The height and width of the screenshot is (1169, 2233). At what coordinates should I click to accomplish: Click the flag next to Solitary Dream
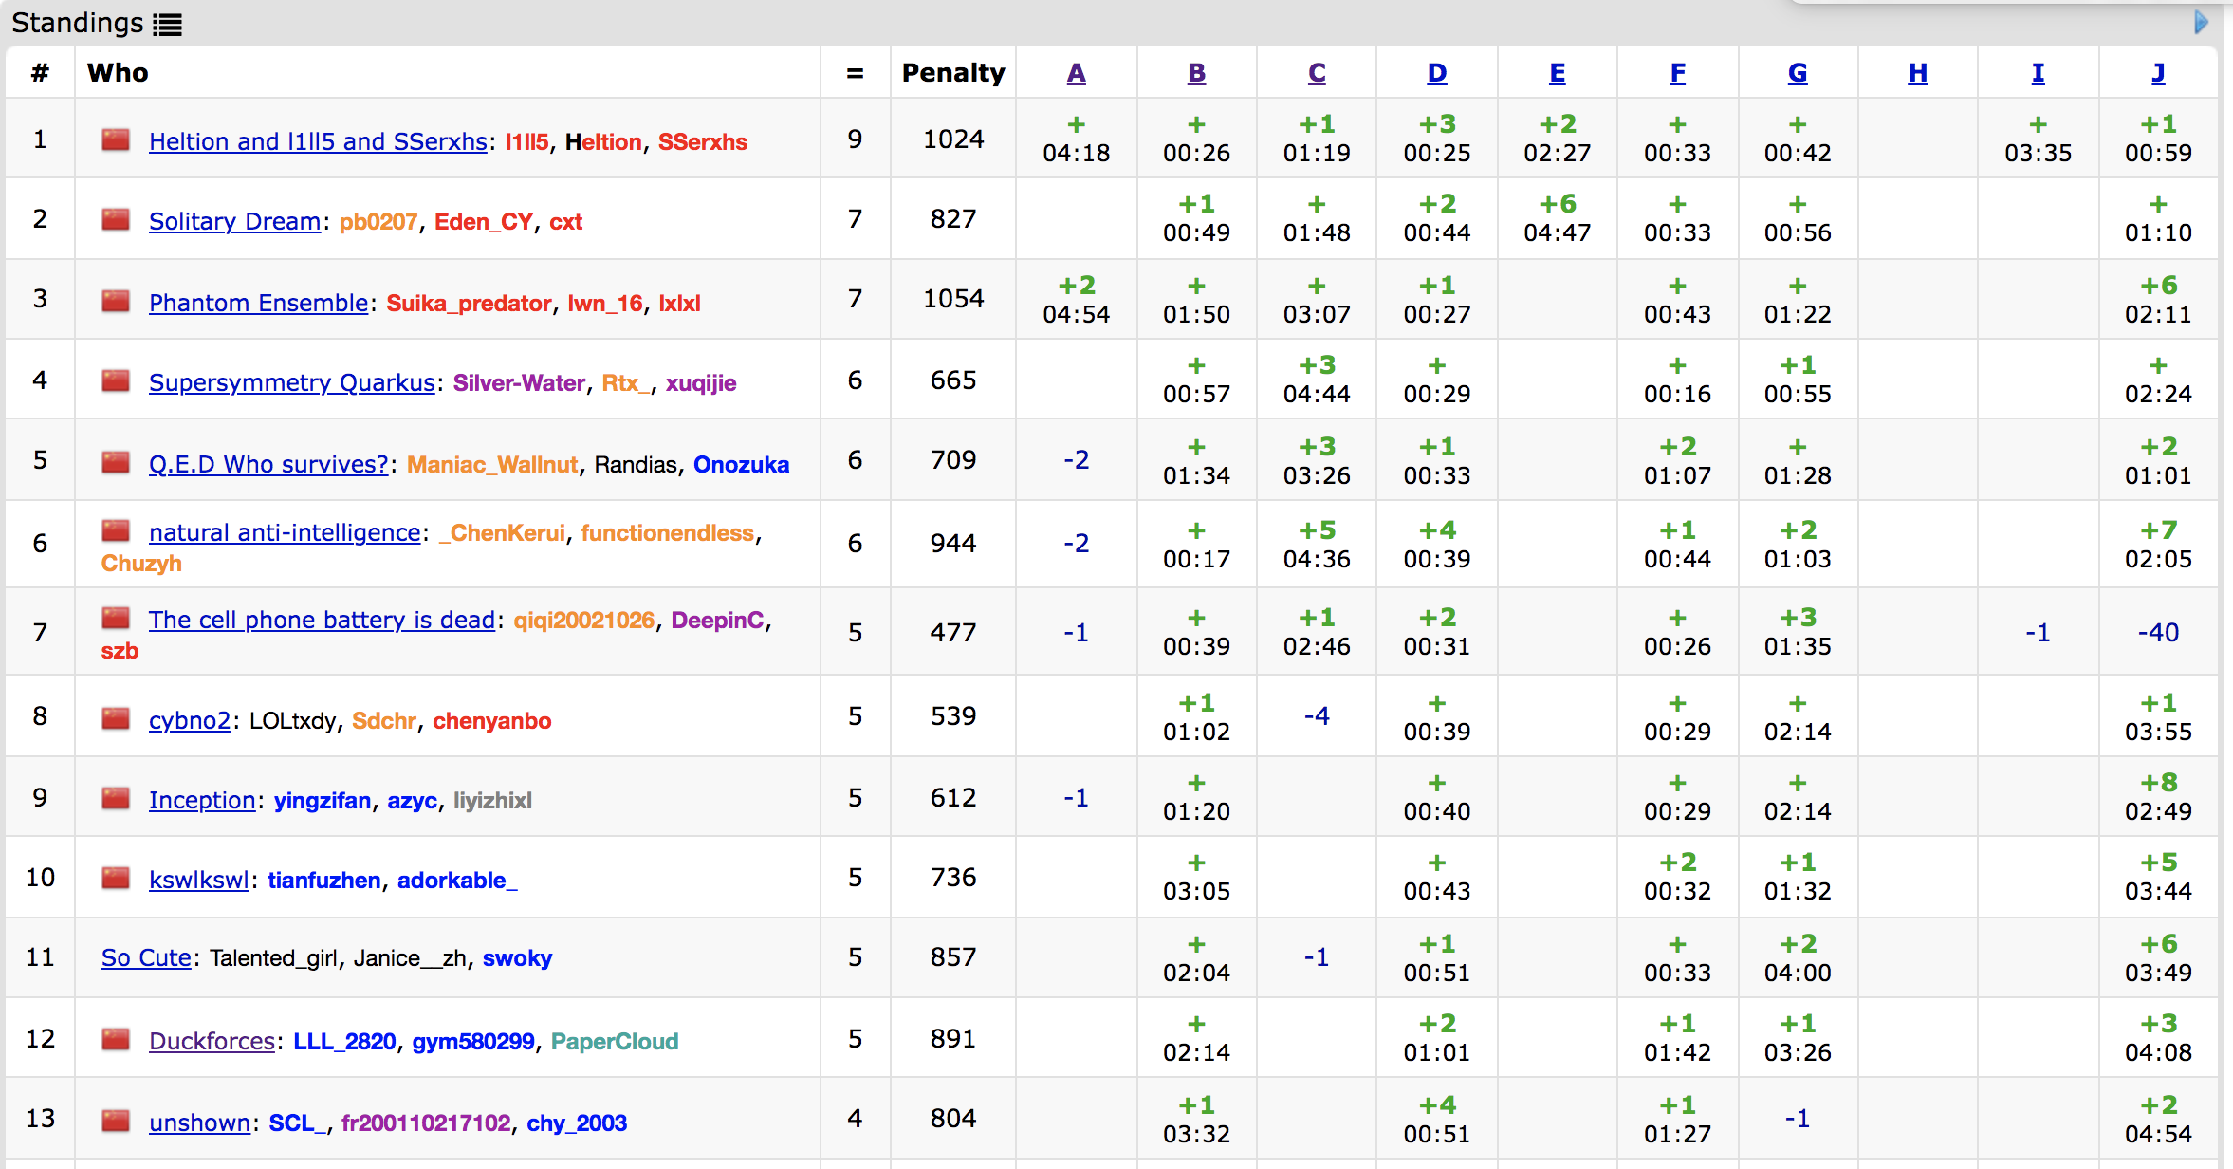[x=116, y=220]
